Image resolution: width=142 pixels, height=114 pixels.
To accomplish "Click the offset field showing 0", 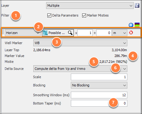I will 104,33.
